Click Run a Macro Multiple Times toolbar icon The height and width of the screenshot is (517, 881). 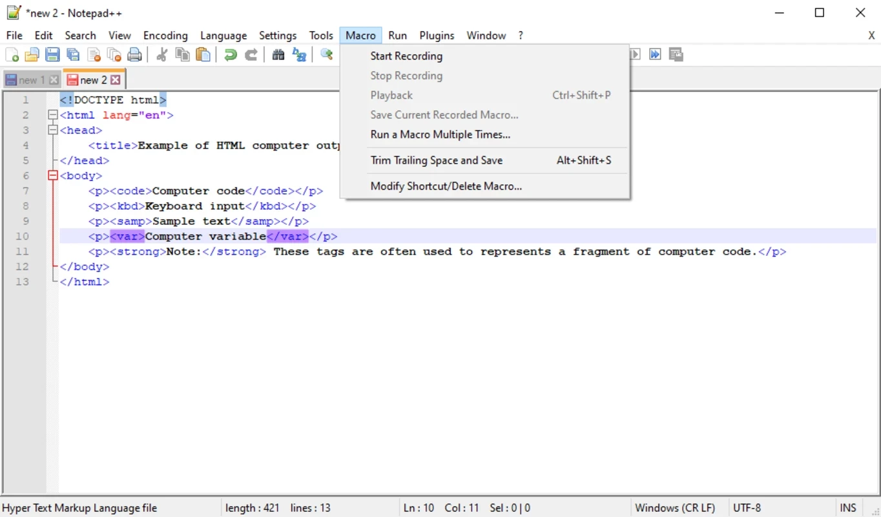655,54
